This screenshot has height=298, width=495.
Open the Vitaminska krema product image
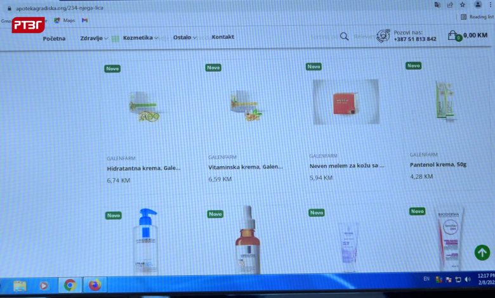point(246,106)
